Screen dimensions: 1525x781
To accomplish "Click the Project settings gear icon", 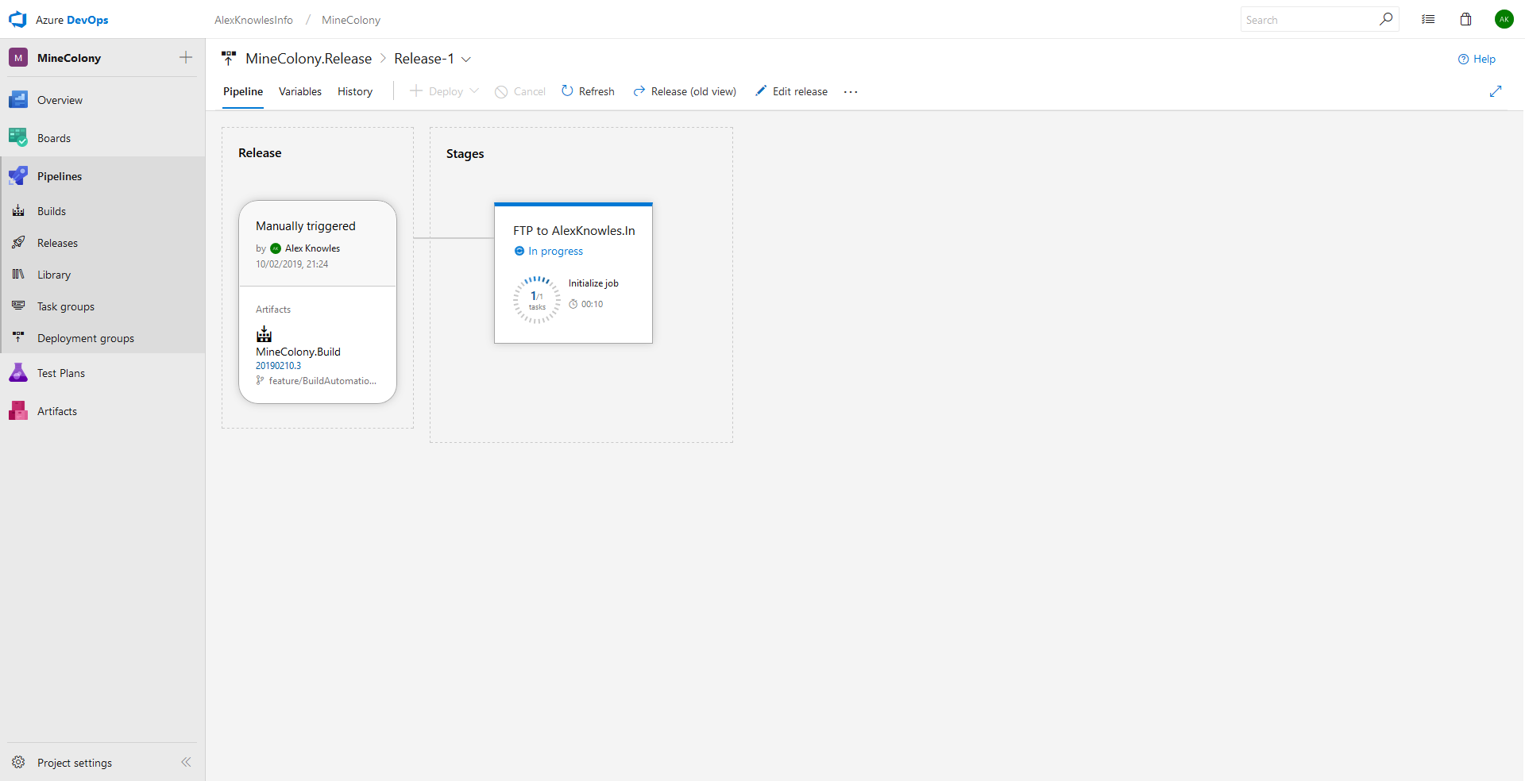I will pos(18,762).
